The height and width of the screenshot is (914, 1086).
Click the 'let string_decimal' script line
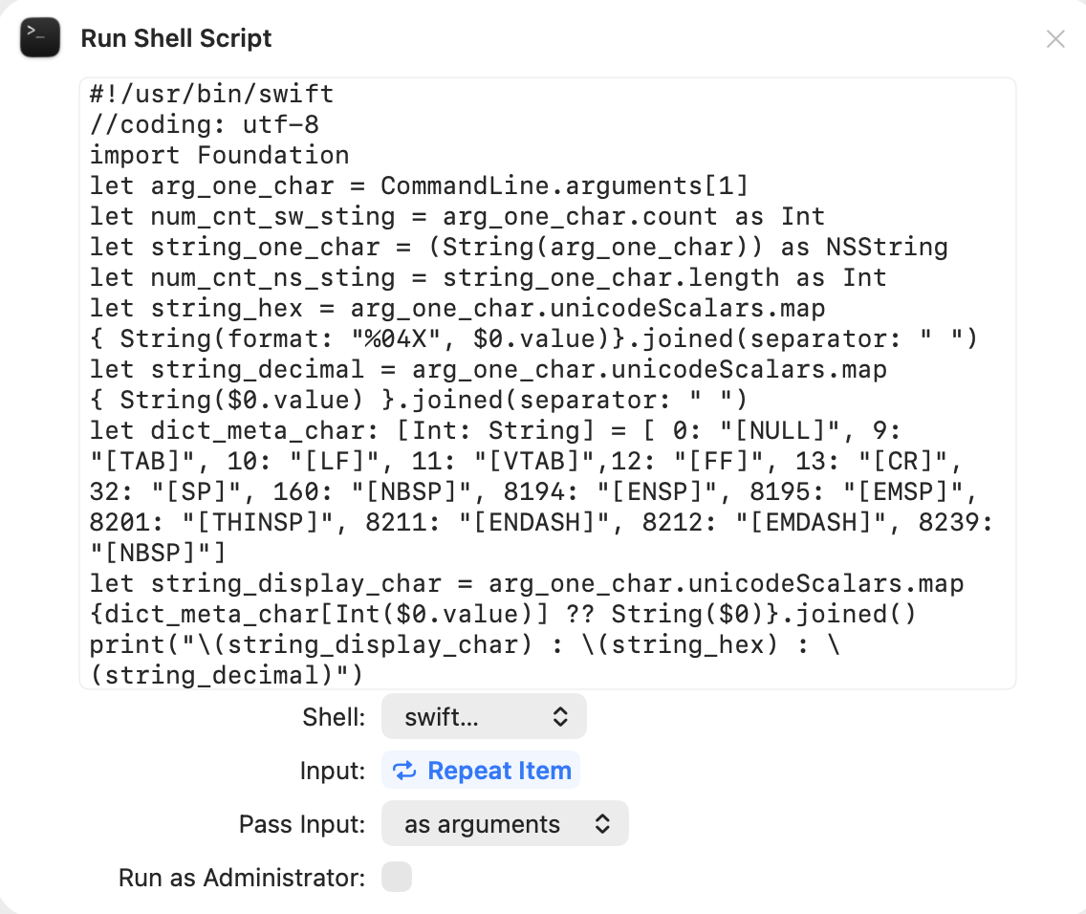(488, 369)
